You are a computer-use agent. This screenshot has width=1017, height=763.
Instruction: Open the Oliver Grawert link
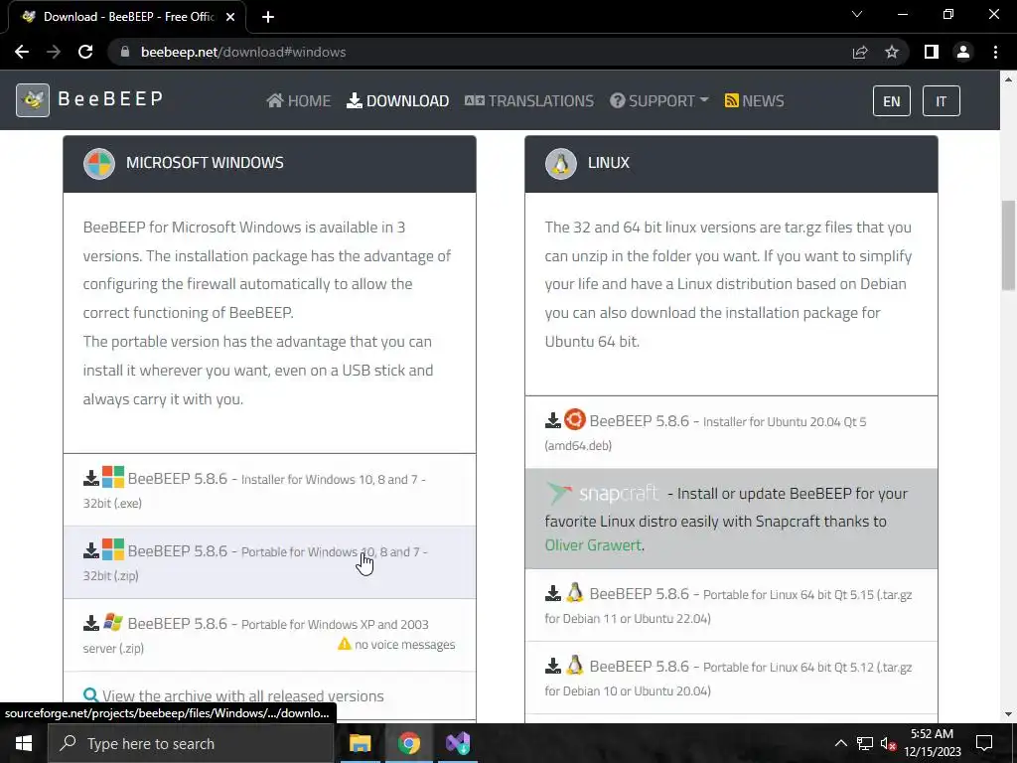pos(593,545)
